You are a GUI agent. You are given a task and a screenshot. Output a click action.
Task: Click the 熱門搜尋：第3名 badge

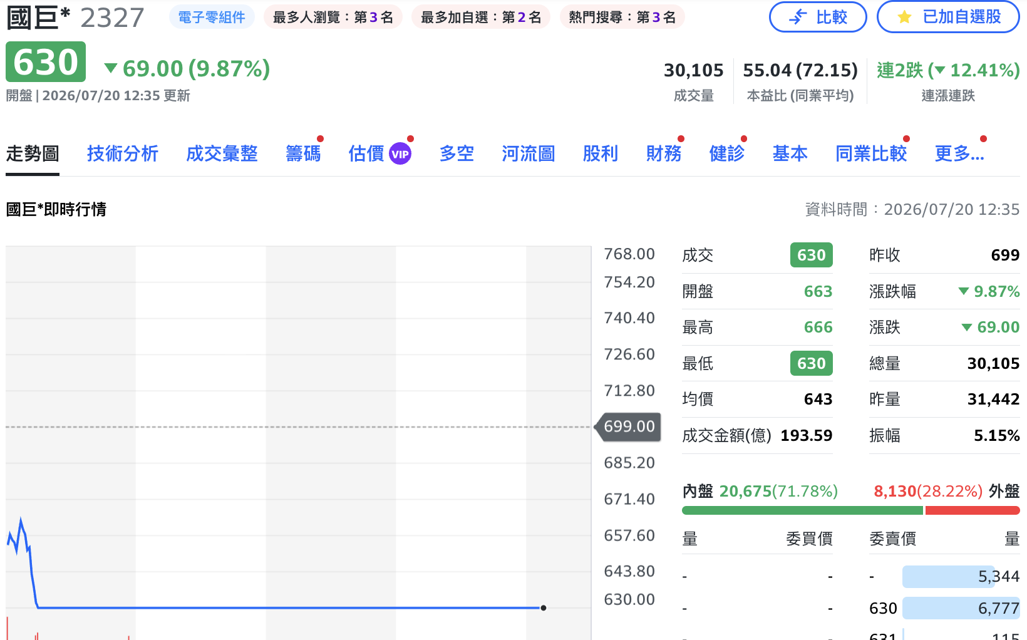622,17
